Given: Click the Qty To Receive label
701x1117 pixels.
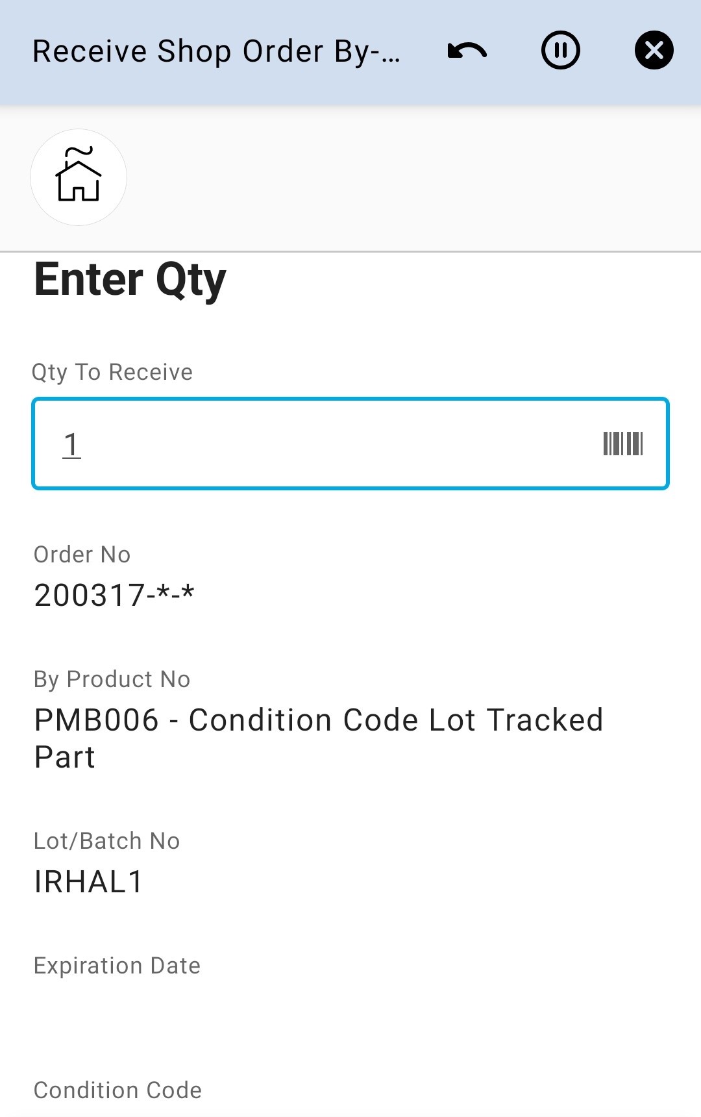Looking at the screenshot, I should [112, 372].
